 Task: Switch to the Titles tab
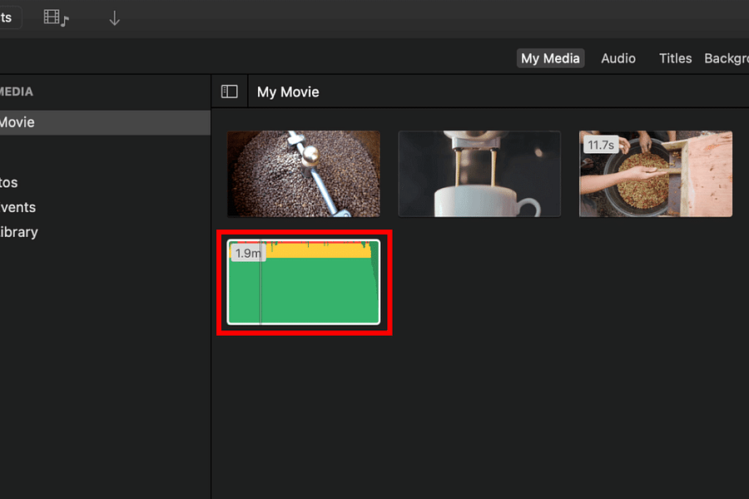[x=674, y=58]
